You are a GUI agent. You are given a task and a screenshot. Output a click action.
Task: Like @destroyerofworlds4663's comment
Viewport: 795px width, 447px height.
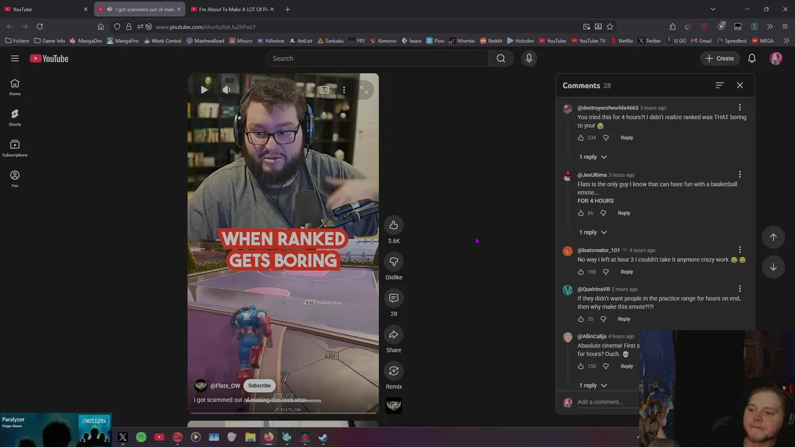pyautogui.click(x=581, y=138)
